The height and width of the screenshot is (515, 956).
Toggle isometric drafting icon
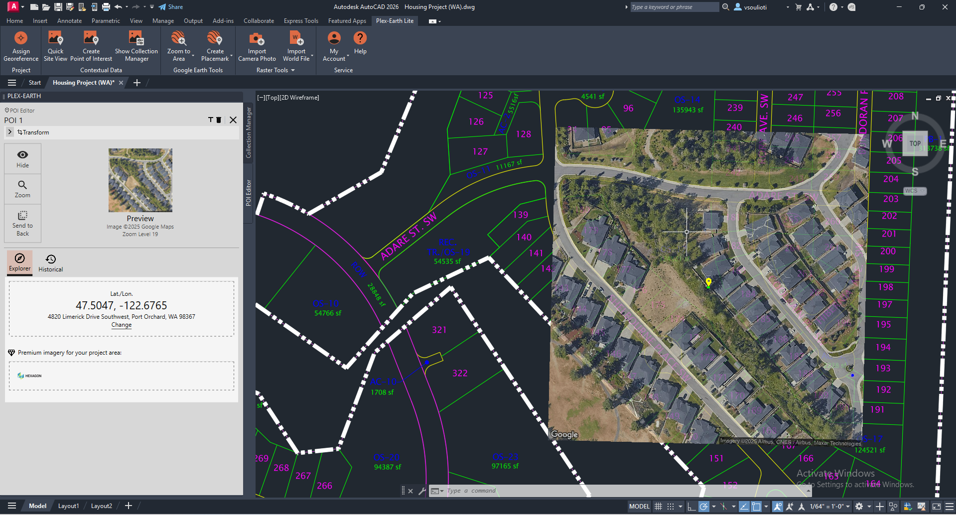(x=724, y=507)
